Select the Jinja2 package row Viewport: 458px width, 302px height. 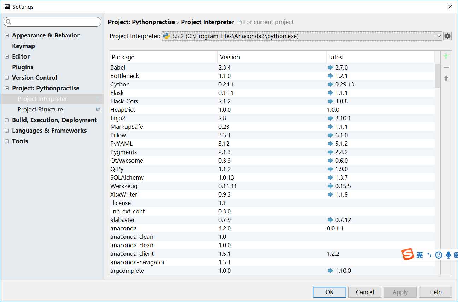click(x=272, y=118)
